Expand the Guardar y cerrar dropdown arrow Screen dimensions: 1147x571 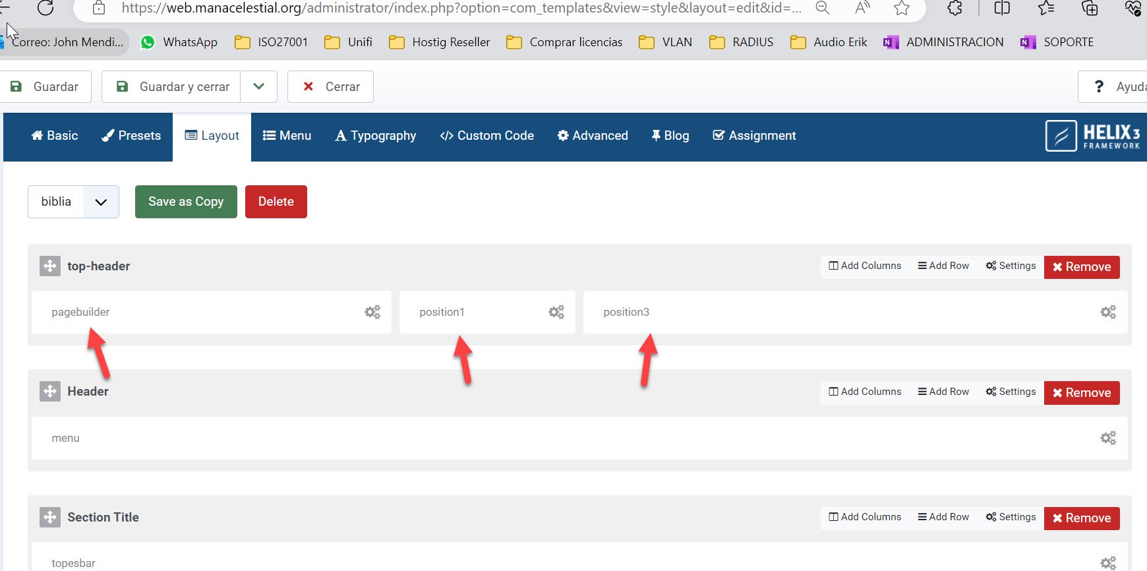point(259,87)
